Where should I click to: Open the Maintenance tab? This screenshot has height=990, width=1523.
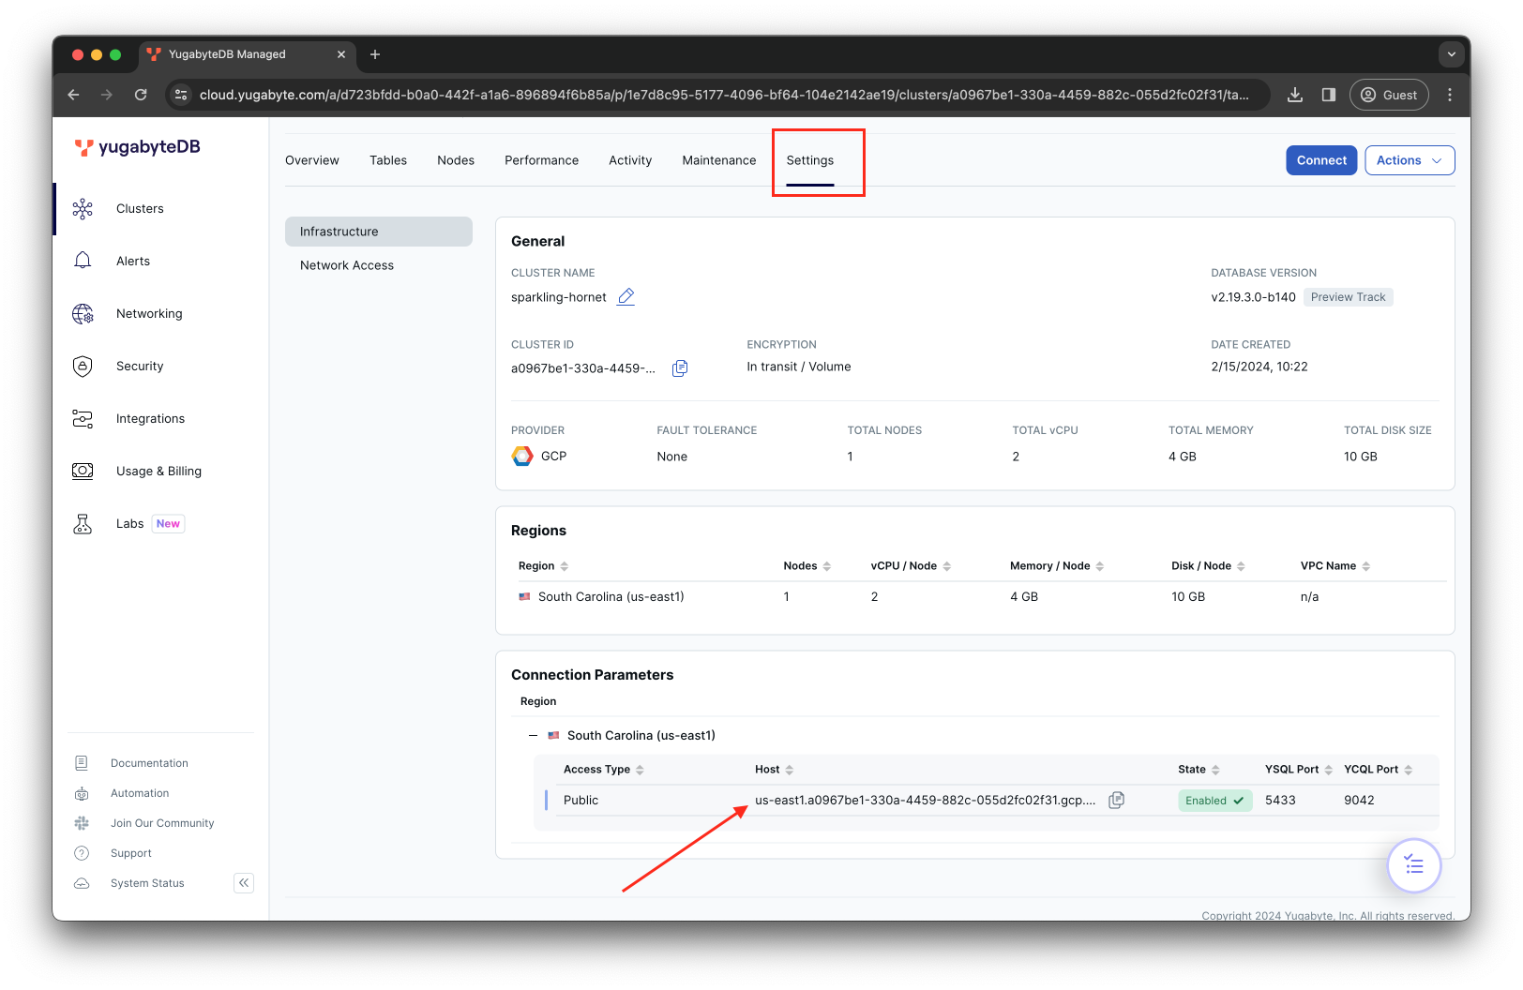click(x=718, y=159)
